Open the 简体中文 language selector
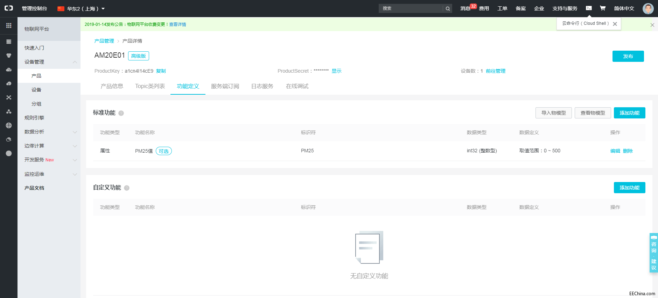The width and height of the screenshot is (658, 298). (x=624, y=8)
